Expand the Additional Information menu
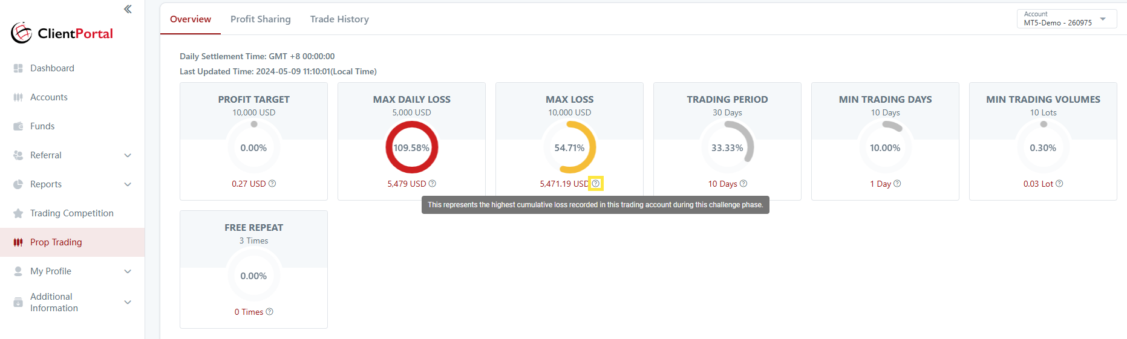Image resolution: width=1127 pixels, height=339 pixels. pos(128,302)
